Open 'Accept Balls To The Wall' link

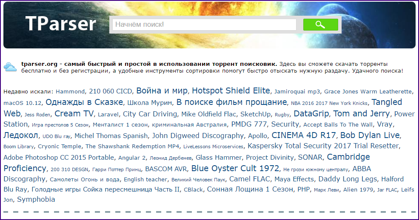pos(338,124)
